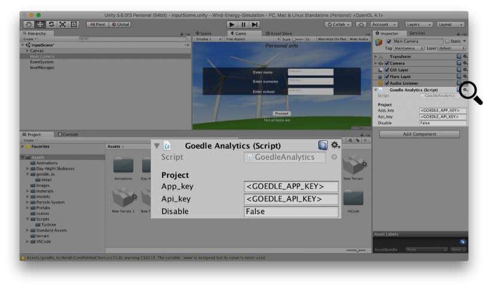Select the Rotate tool
488x289 pixels.
pos(51,25)
